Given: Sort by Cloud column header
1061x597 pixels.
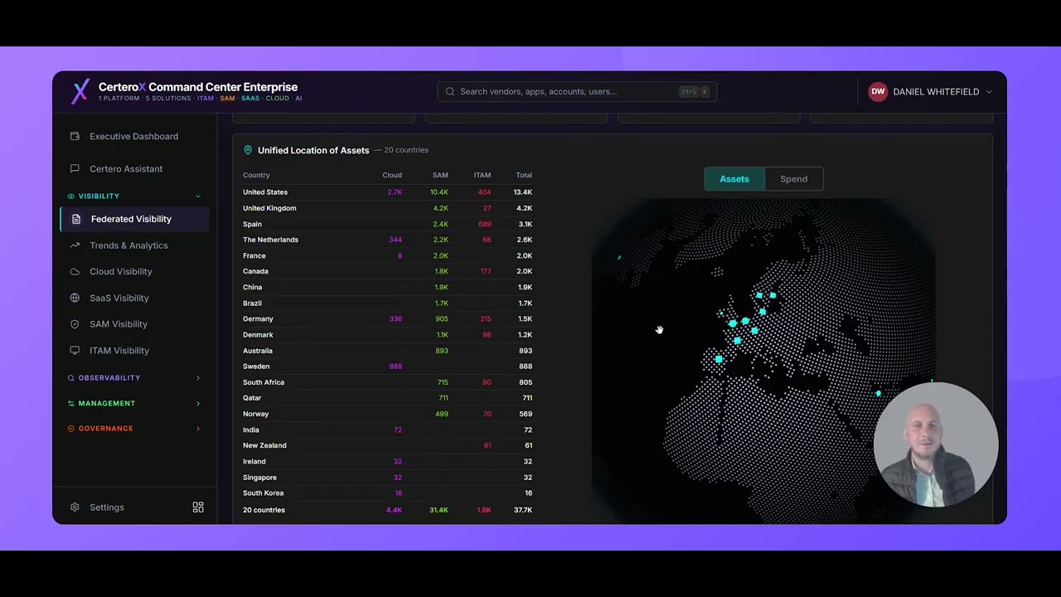Looking at the screenshot, I should (392, 175).
